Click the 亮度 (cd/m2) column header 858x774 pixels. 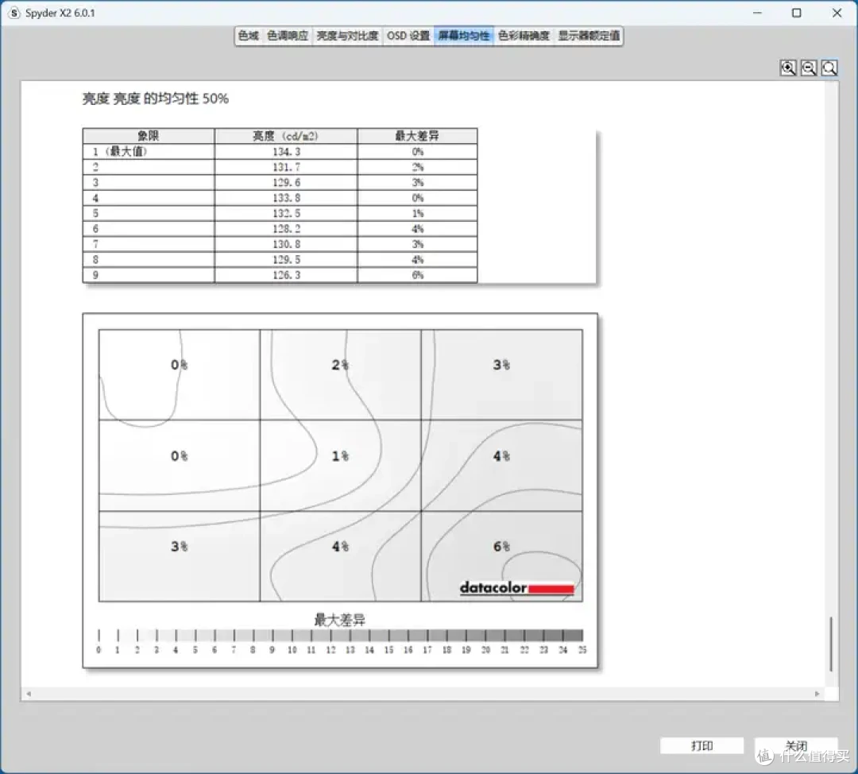(x=286, y=136)
